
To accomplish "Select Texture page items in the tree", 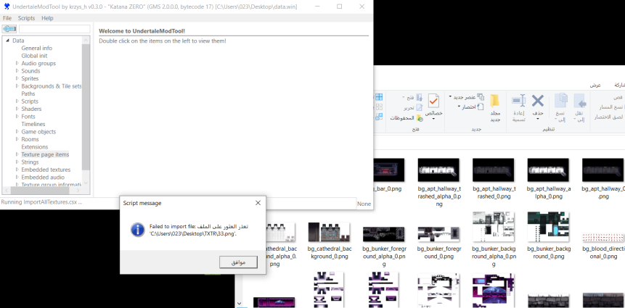I will click(x=45, y=154).
